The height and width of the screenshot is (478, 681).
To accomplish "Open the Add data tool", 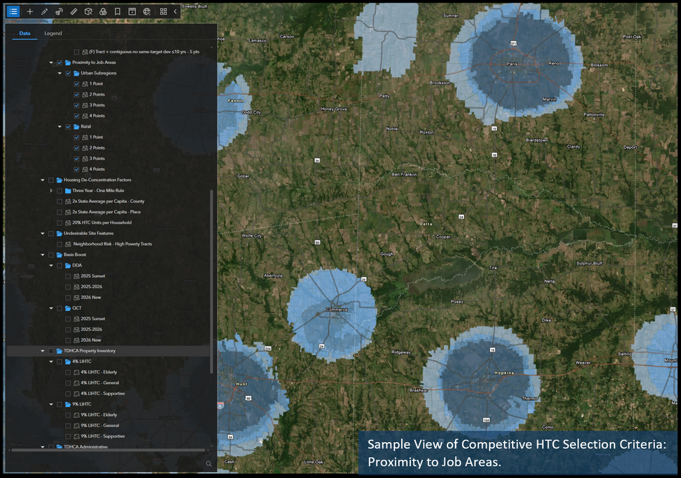I will click(x=29, y=11).
